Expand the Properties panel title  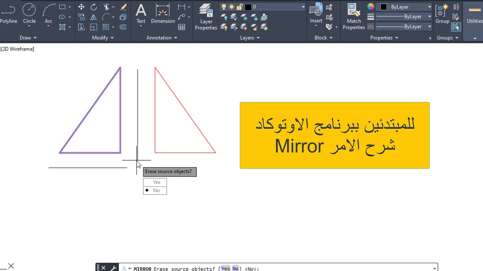click(x=385, y=38)
